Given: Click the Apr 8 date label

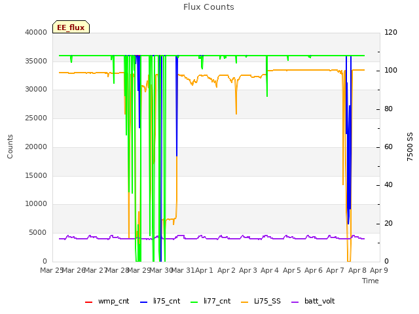Looking at the screenshot, I should point(357,270).
